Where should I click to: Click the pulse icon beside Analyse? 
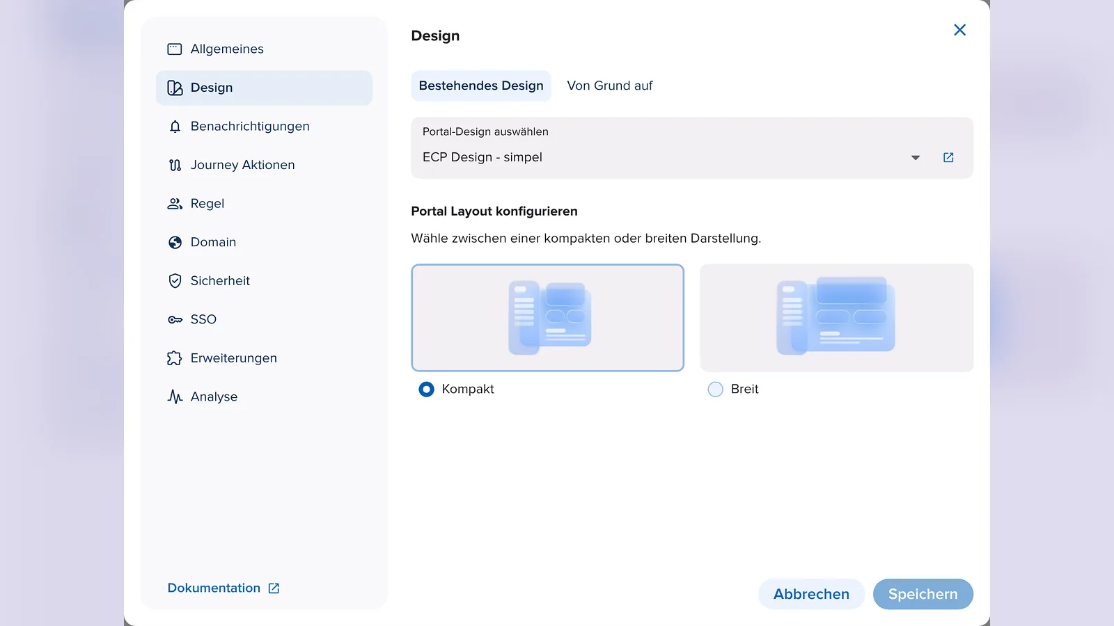tap(175, 396)
